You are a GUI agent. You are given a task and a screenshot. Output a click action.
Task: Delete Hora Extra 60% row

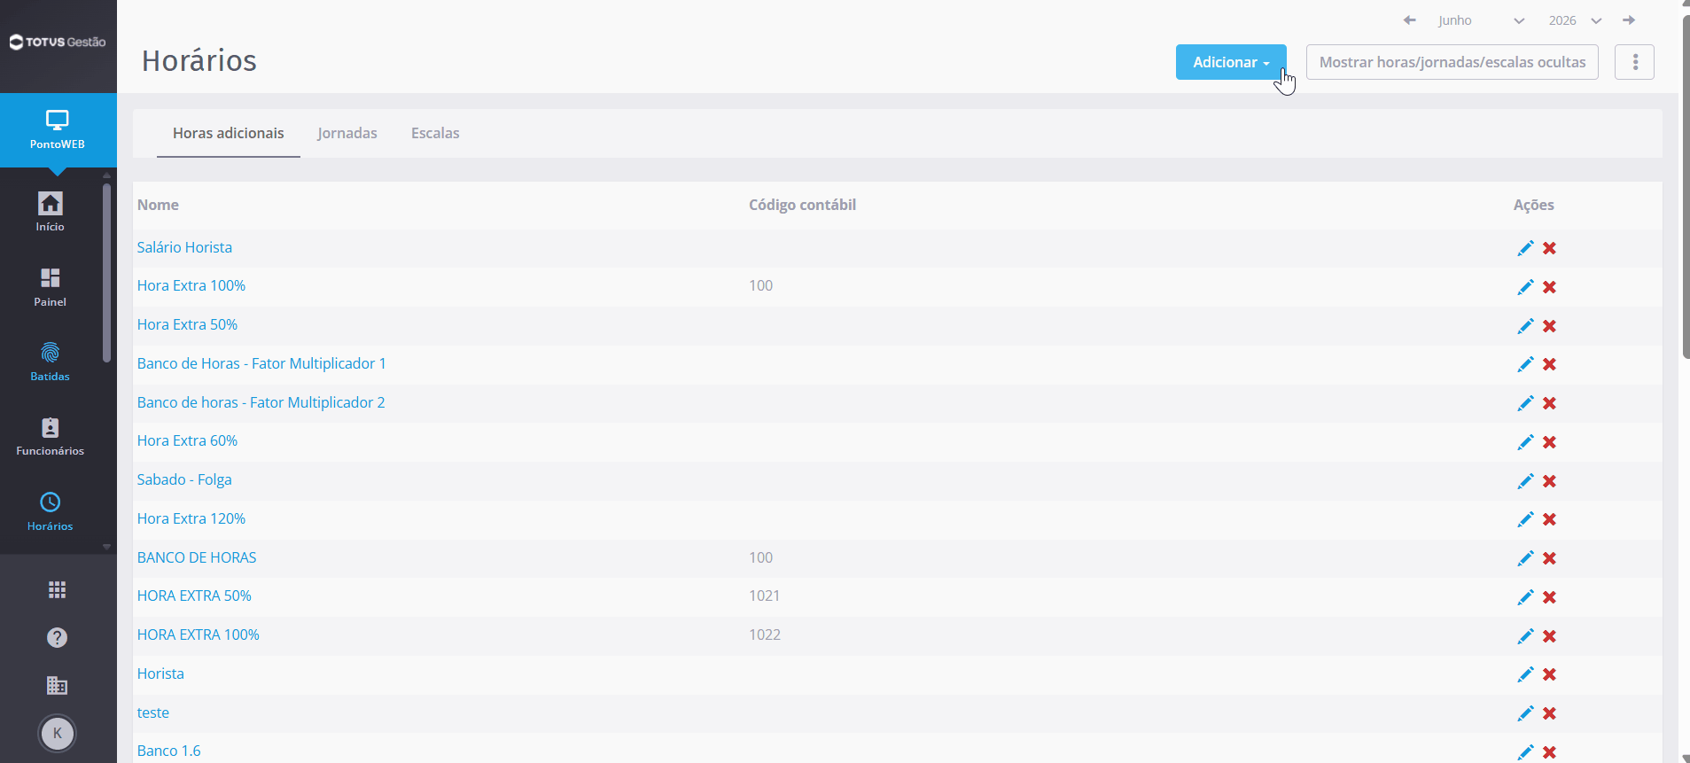1549,442
